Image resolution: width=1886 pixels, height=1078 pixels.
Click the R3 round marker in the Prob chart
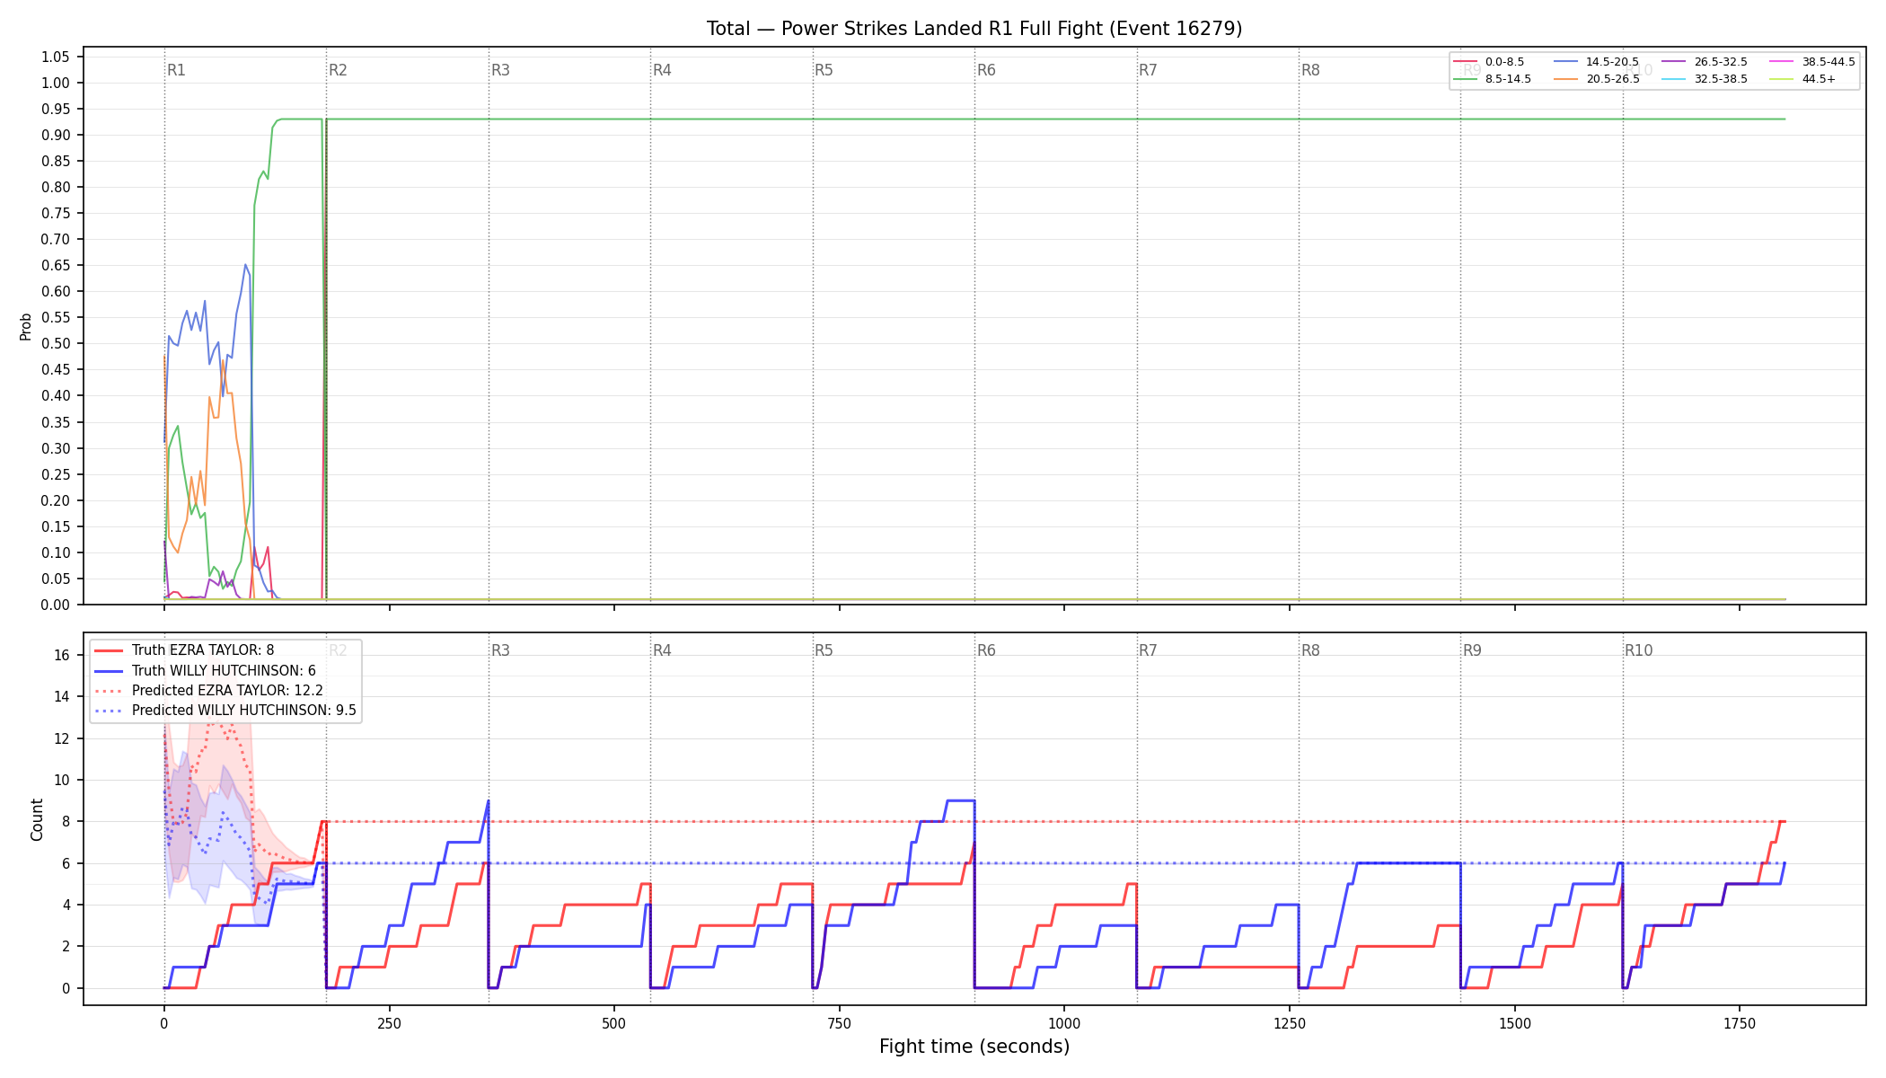pyautogui.click(x=500, y=70)
